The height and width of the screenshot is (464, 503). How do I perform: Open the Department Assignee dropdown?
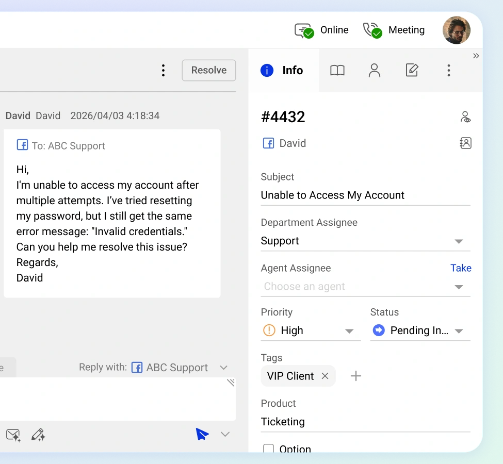click(459, 241)
